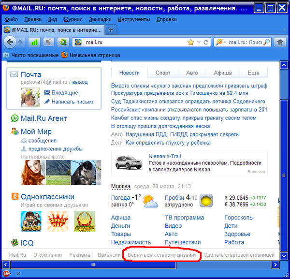290x279 pixels.
Task: Open the предложения дружбы link
Action: tap(56, 149)
